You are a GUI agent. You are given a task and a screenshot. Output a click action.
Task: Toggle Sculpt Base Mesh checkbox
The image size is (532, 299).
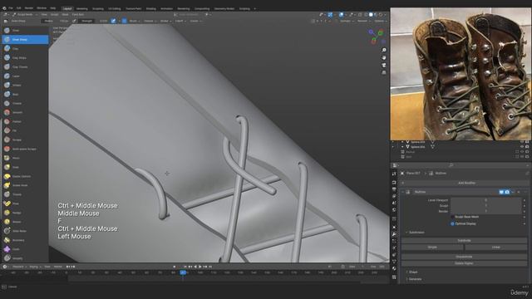(x=452, y=217)
